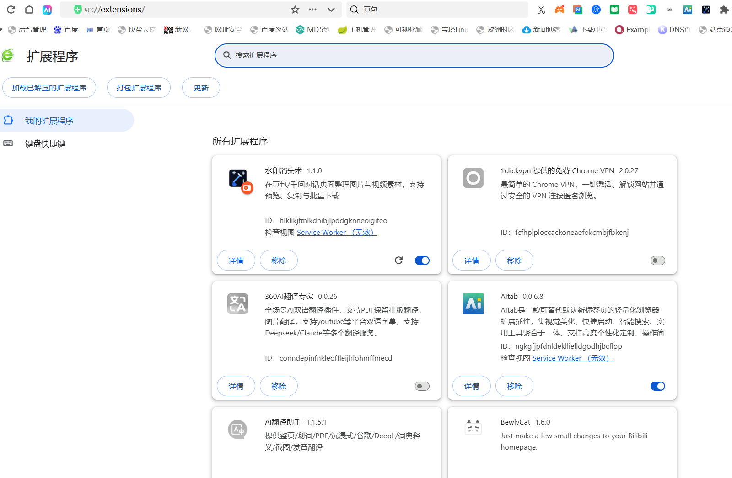Click the ID text hlklikjfmlkdnibjlpddgknneoigifeo
Image resolution: width=732 pixels, height=478 pixels.
(334, 221)
